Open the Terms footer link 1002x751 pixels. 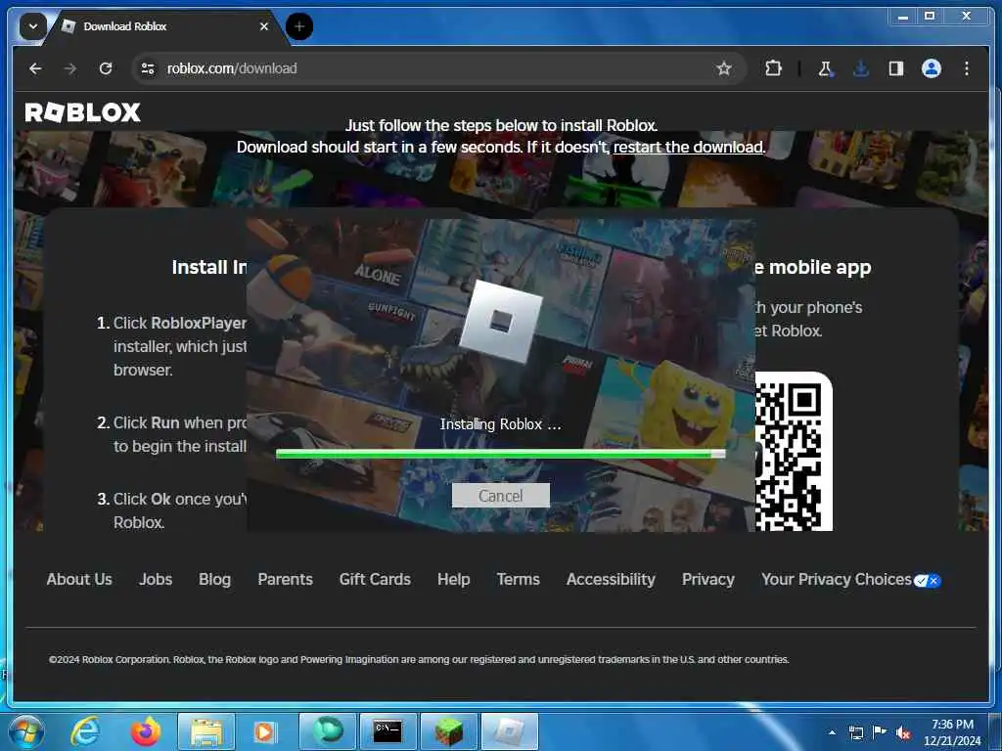519,579
